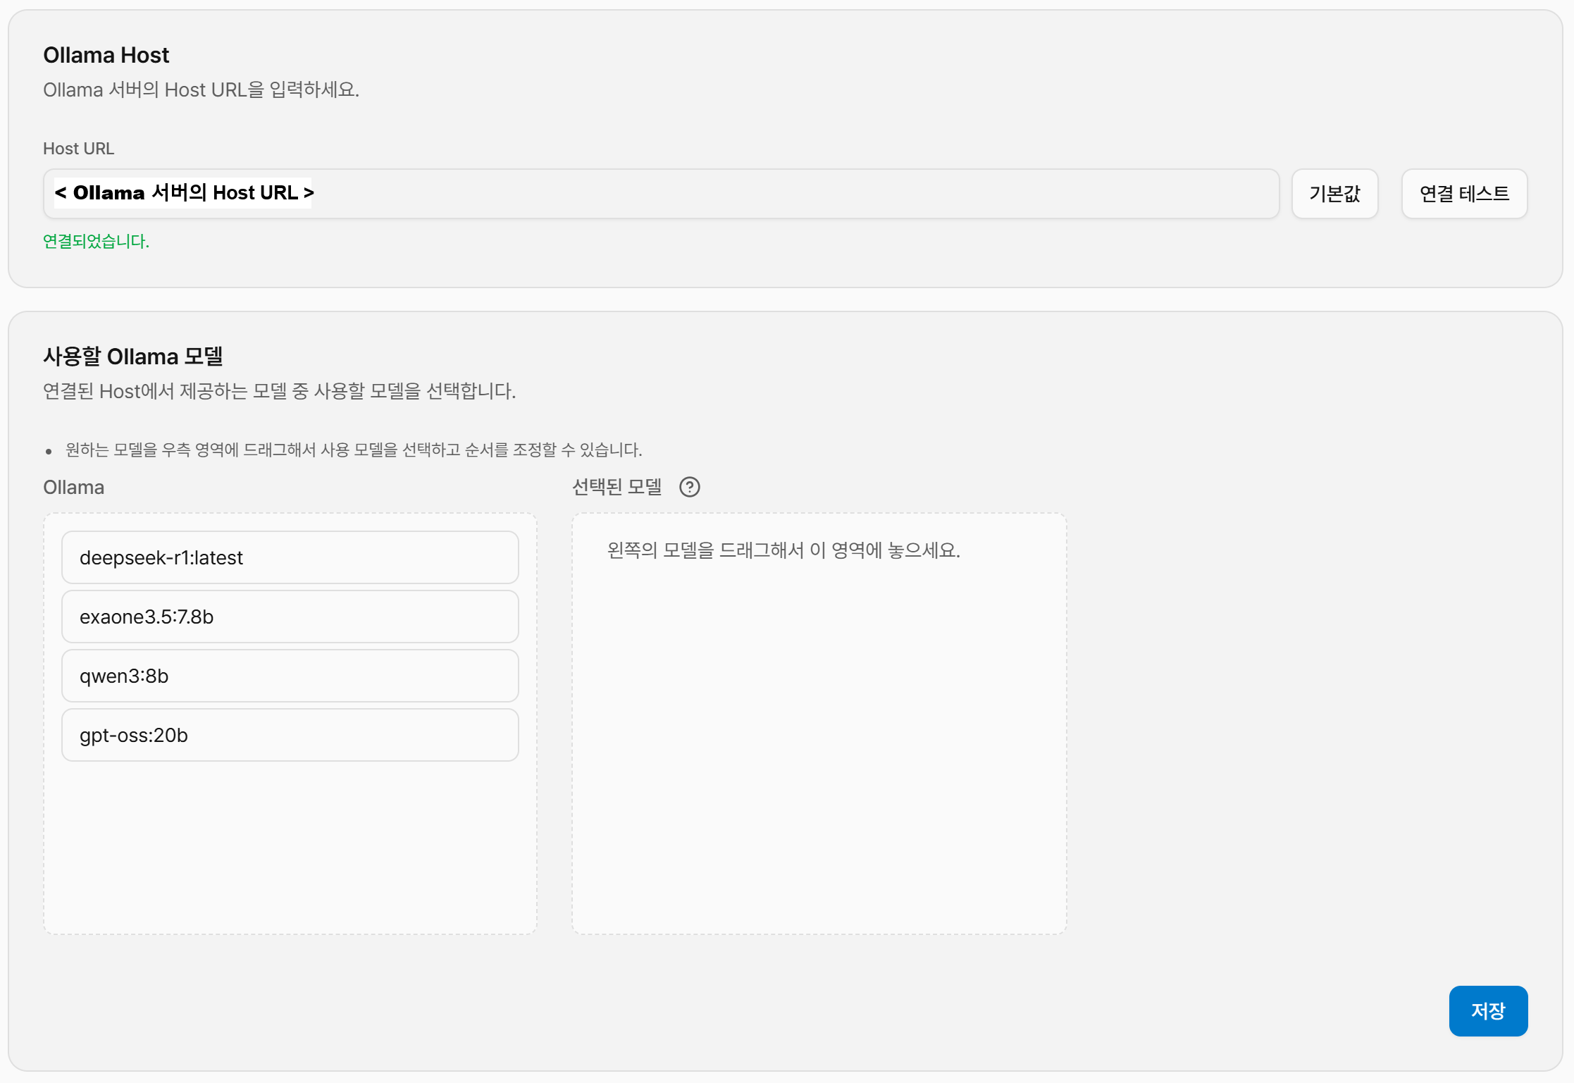Click the drag instruction bullet text
Image resolution: width=1574 pixels, height=1083 pixels.
pos(354,450)
